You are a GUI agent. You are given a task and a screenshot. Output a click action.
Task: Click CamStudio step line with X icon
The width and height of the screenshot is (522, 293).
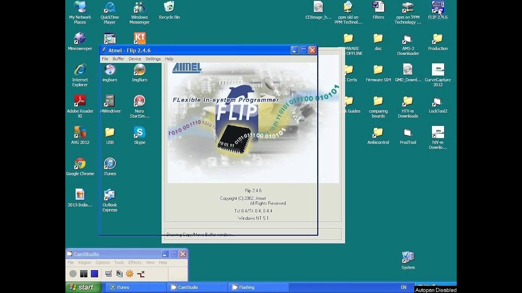(141, 274)
